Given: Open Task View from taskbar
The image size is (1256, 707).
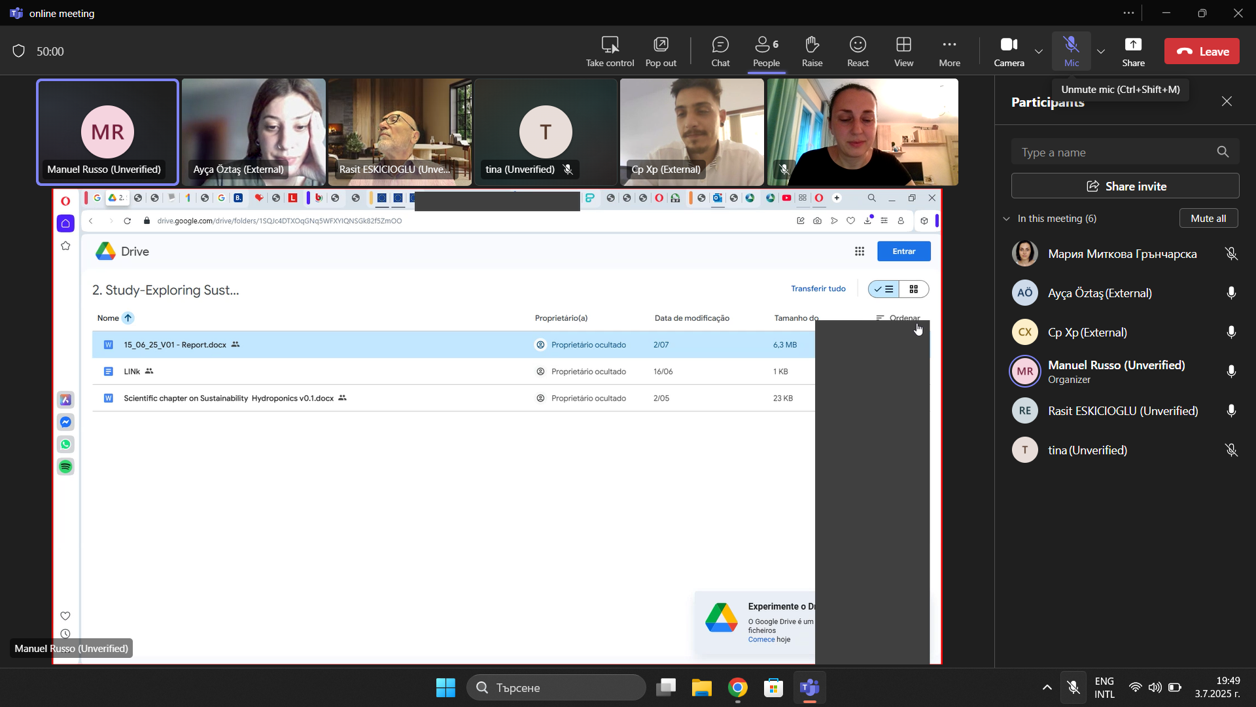Looking at the screenshot, I should [x=666, y=687].
